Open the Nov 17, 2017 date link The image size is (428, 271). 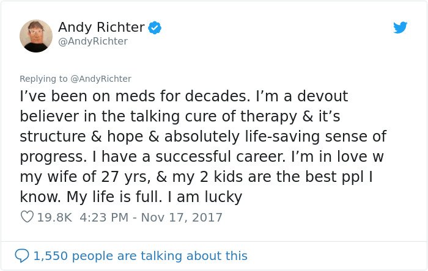pos(182,217)
